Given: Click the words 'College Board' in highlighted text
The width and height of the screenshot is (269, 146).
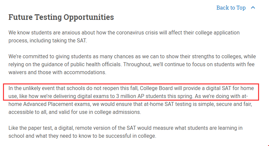Looking at the screenshot, I should pos(156,88).
